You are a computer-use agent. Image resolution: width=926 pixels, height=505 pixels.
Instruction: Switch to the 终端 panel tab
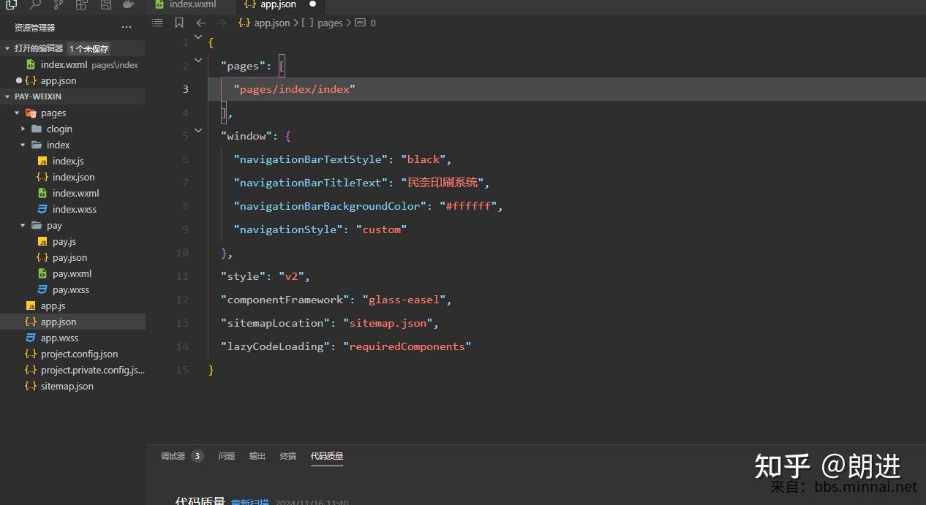click(288, 456)
